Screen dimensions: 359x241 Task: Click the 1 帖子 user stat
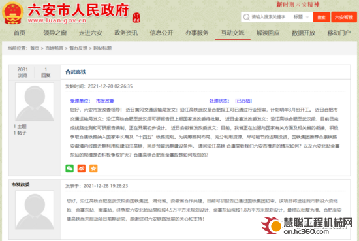20,133
